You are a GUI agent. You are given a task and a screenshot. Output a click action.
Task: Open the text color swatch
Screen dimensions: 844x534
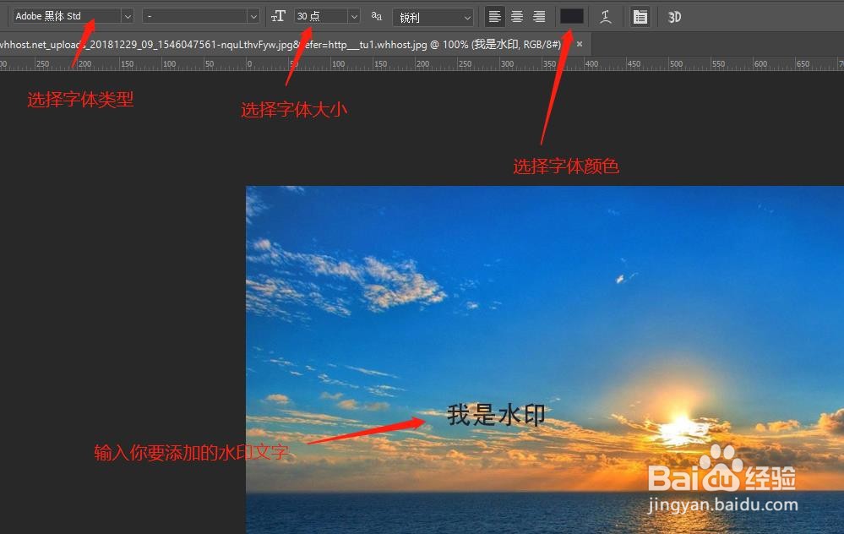pos(570,16)
